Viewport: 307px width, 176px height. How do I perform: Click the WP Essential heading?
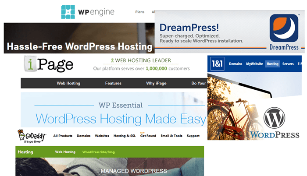point(121,105)
